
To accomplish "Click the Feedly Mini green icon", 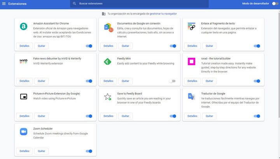I will coord(107,61).
